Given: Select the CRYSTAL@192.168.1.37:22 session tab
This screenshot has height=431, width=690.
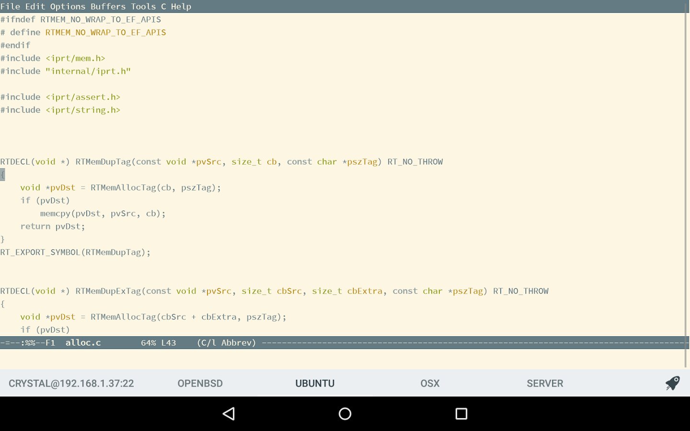Looking at the screenshot, I should coord(71,383).
